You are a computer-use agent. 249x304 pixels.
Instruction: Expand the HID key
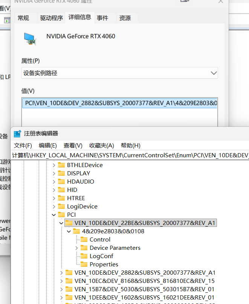tap(54, 190)
